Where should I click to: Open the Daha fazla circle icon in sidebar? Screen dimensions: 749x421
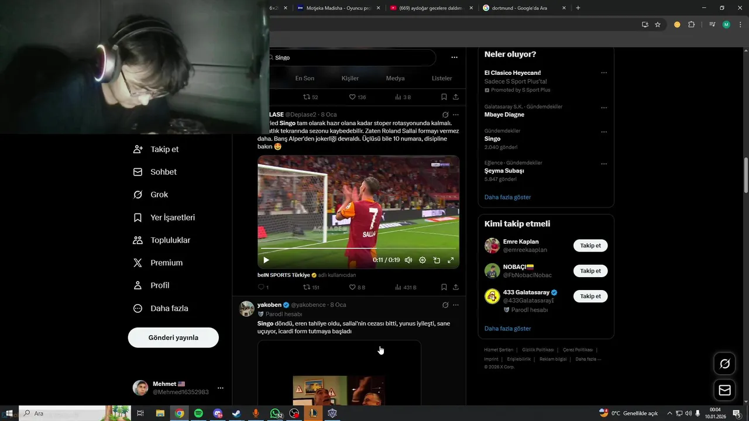[138, 308]
